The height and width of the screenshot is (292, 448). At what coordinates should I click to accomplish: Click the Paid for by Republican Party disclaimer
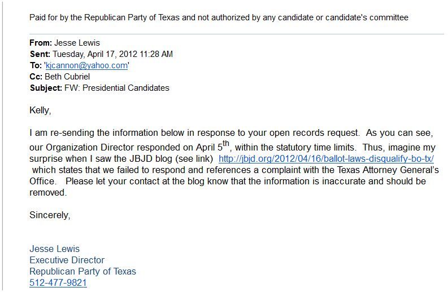click(219, 17)
